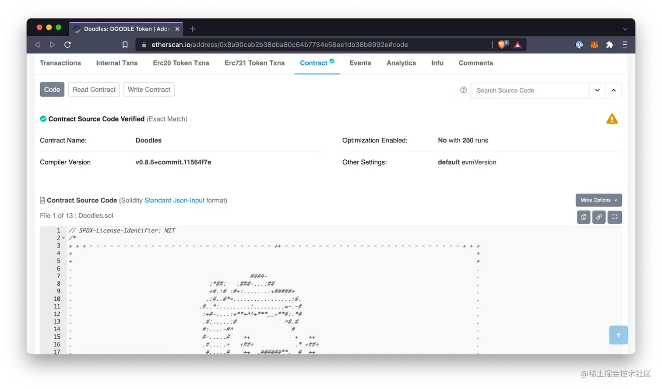Follow the Standard Json-Input link
Screen dimensions: 662x389
[x=174, y=200]
